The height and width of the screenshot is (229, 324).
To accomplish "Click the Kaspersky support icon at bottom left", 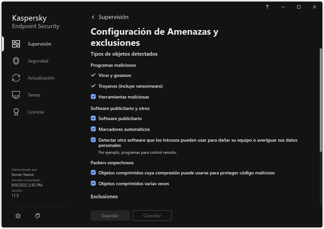I will [38, 216].
